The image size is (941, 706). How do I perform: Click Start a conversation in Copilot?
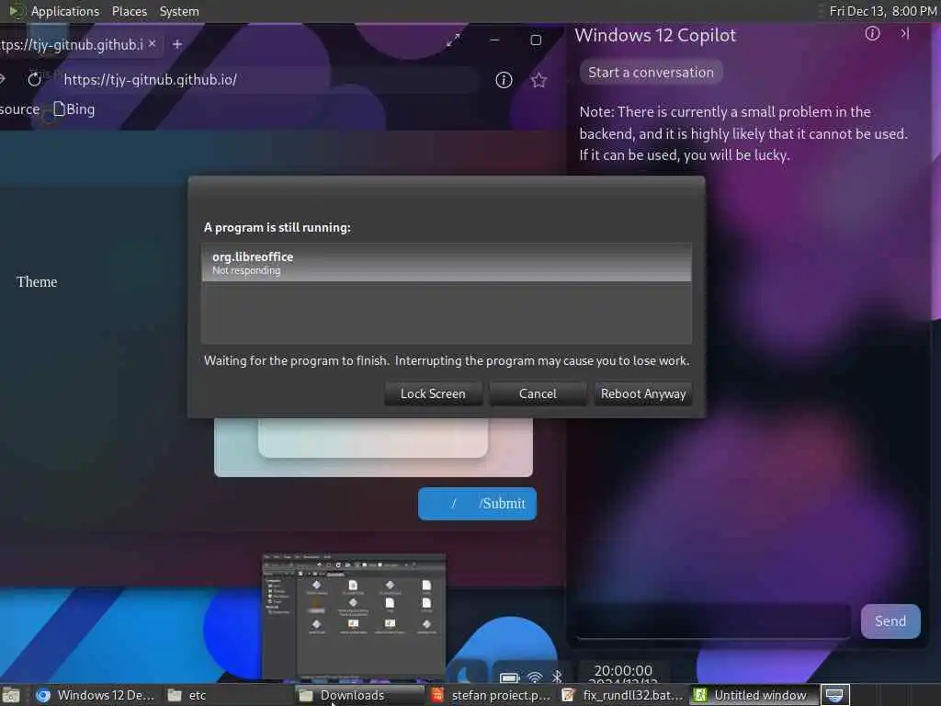(651, 73)
